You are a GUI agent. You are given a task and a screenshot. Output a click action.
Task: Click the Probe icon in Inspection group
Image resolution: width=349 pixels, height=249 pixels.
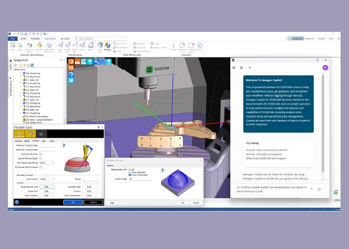coord(174,46)
